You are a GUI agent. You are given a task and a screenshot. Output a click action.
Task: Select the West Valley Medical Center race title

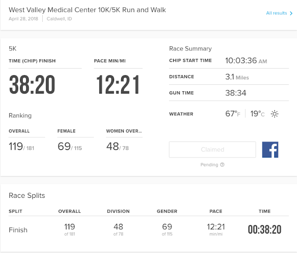(x=87, y=10)
